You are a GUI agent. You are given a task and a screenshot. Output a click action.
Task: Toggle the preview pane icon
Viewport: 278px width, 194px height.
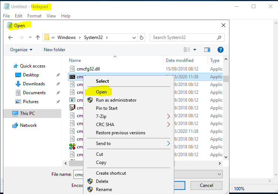[x=207, y=50]
